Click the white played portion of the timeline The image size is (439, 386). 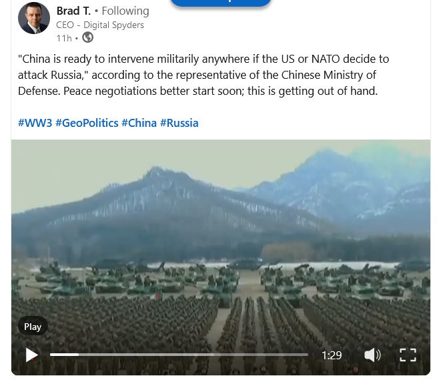(x=64, y=355)
